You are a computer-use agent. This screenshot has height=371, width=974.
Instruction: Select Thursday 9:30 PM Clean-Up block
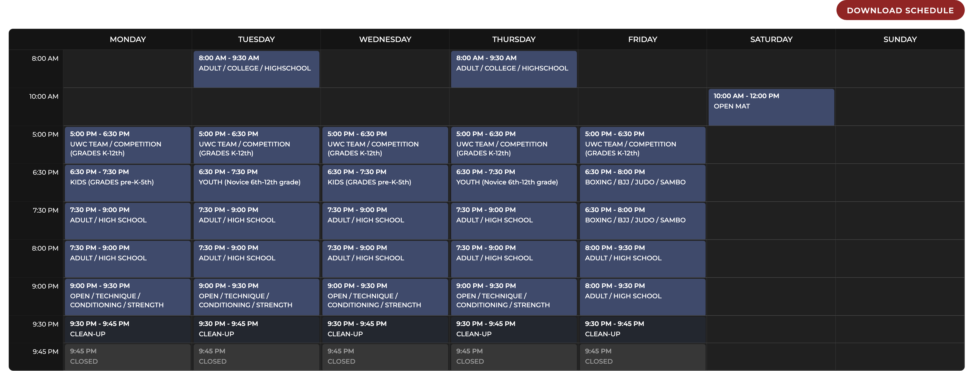513,329
